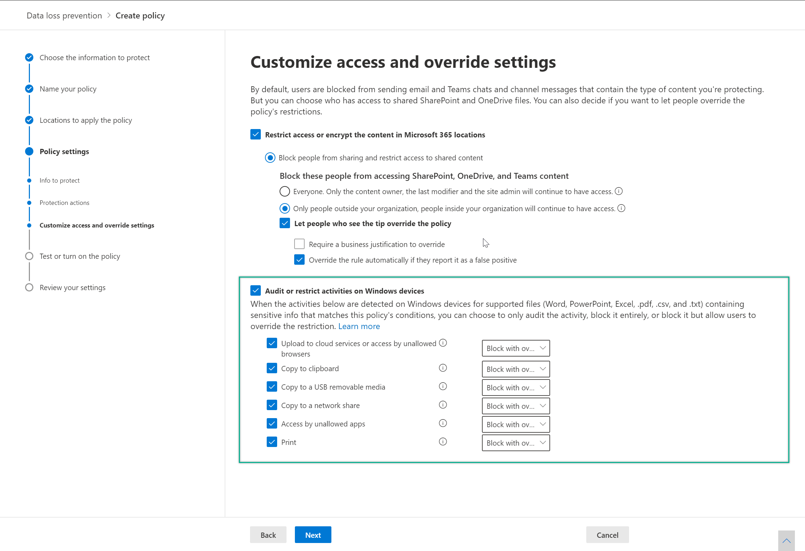
Task: Click the info icon next to Access by unallowed apps
Action: click(x=443, y=423)
